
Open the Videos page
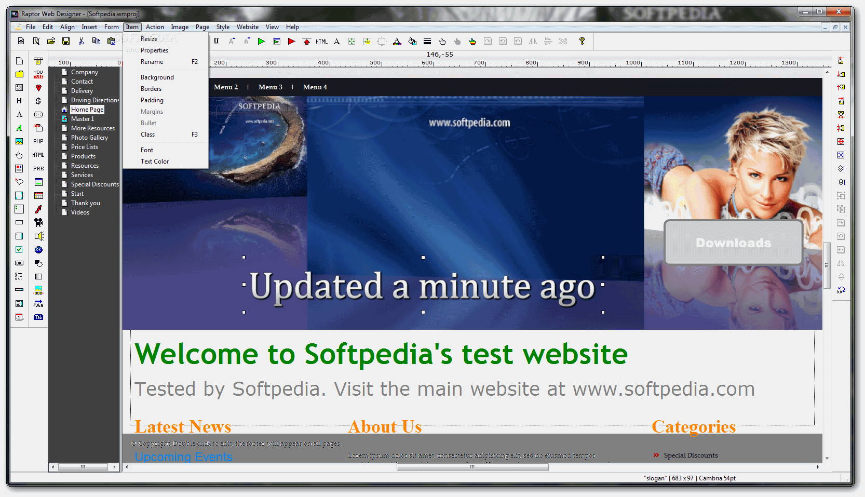point(80,212)
